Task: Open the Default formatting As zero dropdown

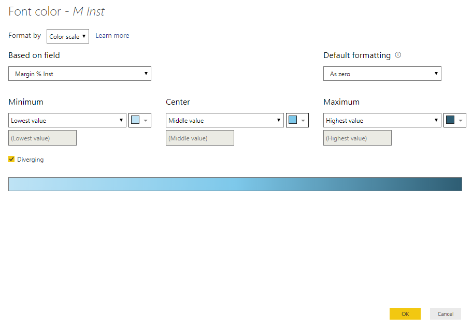Action: click(x=382, y=73)
